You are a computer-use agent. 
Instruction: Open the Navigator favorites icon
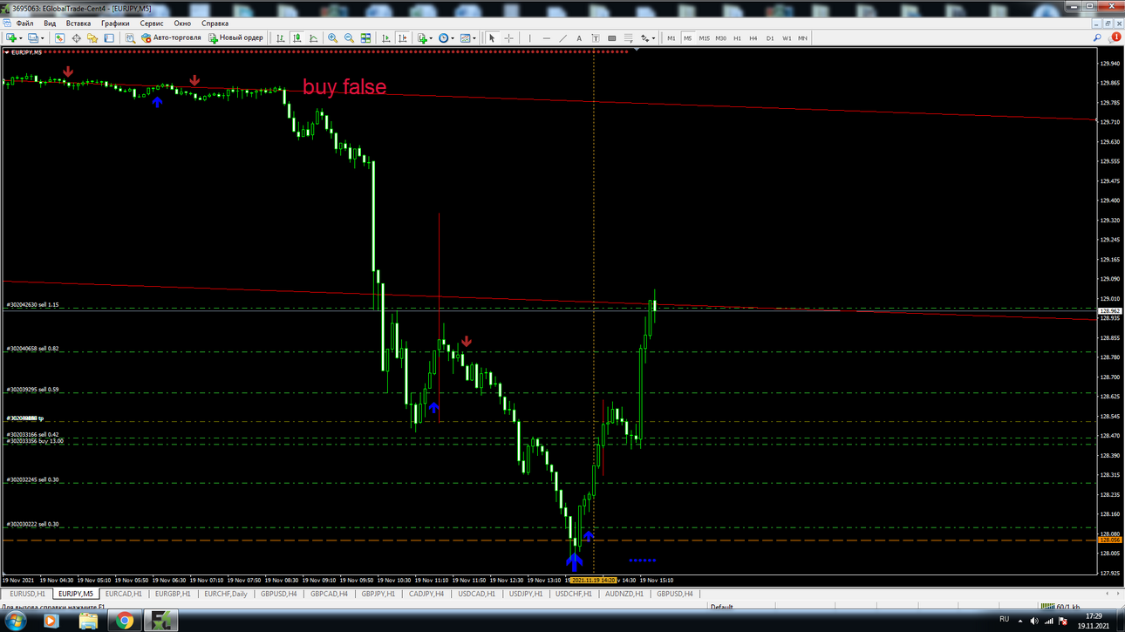pos(92,38)
